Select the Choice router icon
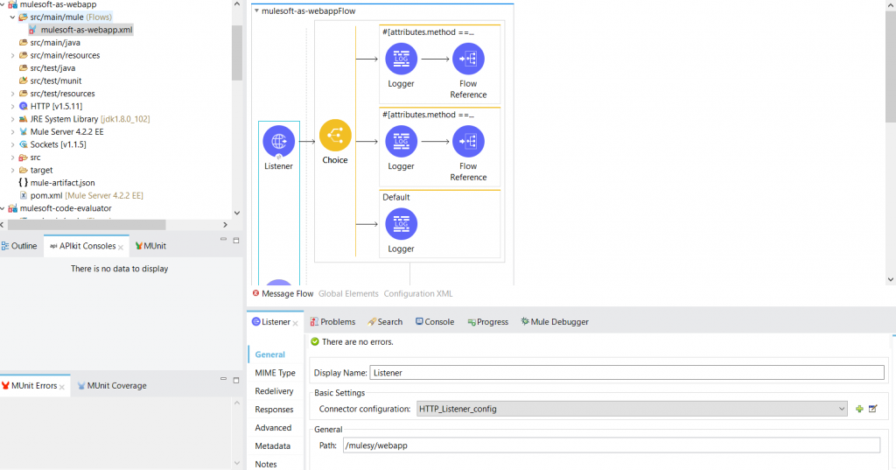The height and width of the screenshot is (470, 896). [335, 137]
